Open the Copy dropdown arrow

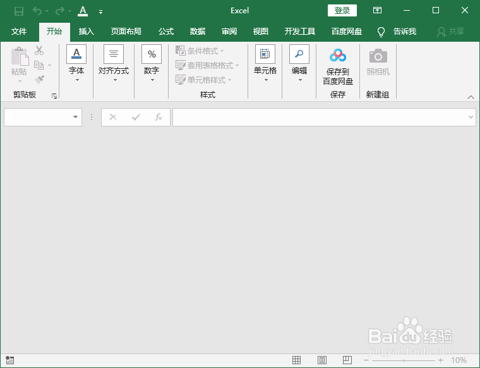point(50,65)
